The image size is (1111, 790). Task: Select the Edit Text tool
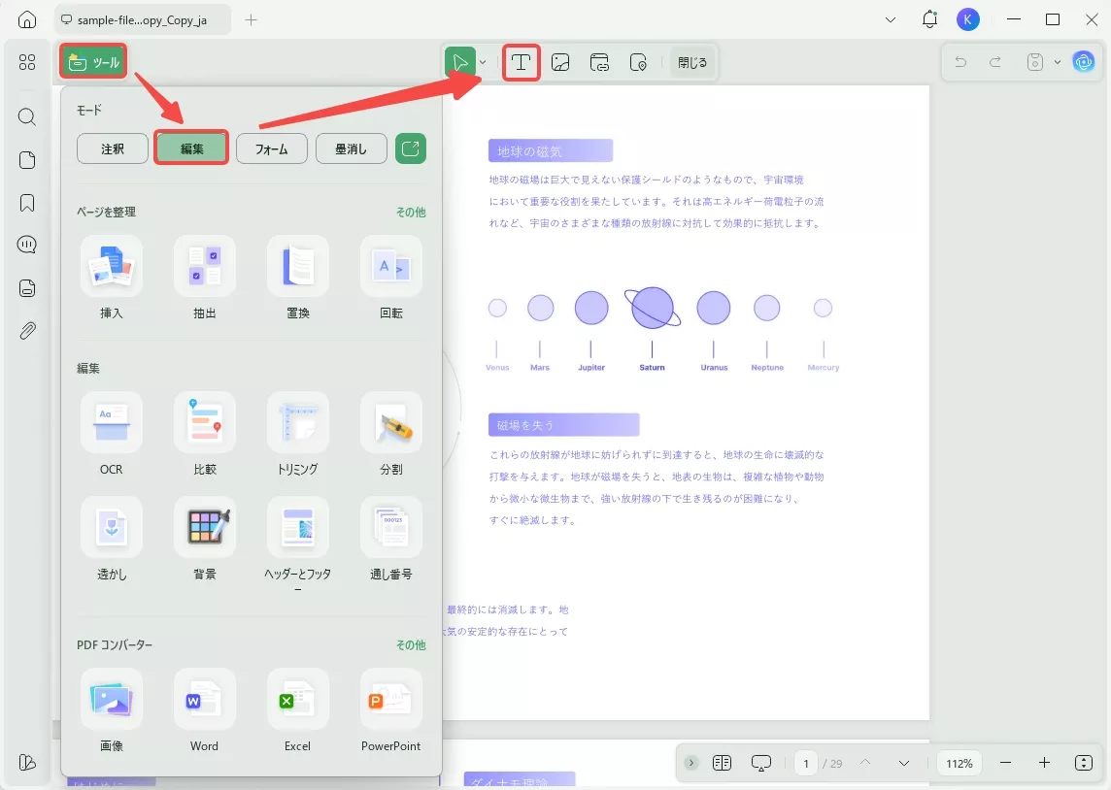coord(521,61)
